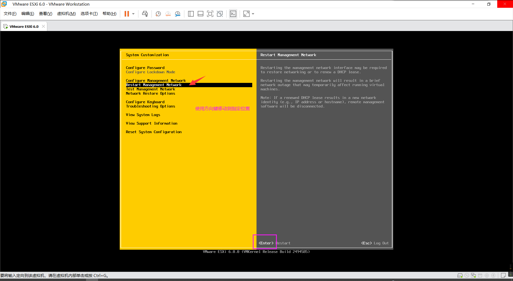Screen dimensions: 513x281
Task: Select Troubleshooting Options entry
Action: [150, 106]
